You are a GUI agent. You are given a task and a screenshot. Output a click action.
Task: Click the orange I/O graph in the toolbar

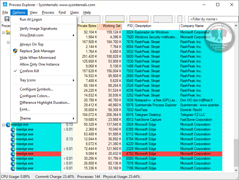point(139,19)
